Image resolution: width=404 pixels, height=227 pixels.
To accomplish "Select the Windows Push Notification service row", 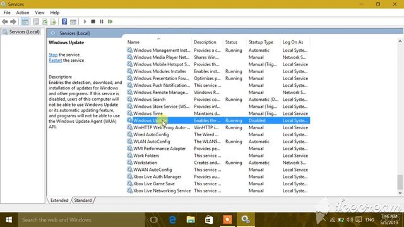I will (x=218, y=86).
